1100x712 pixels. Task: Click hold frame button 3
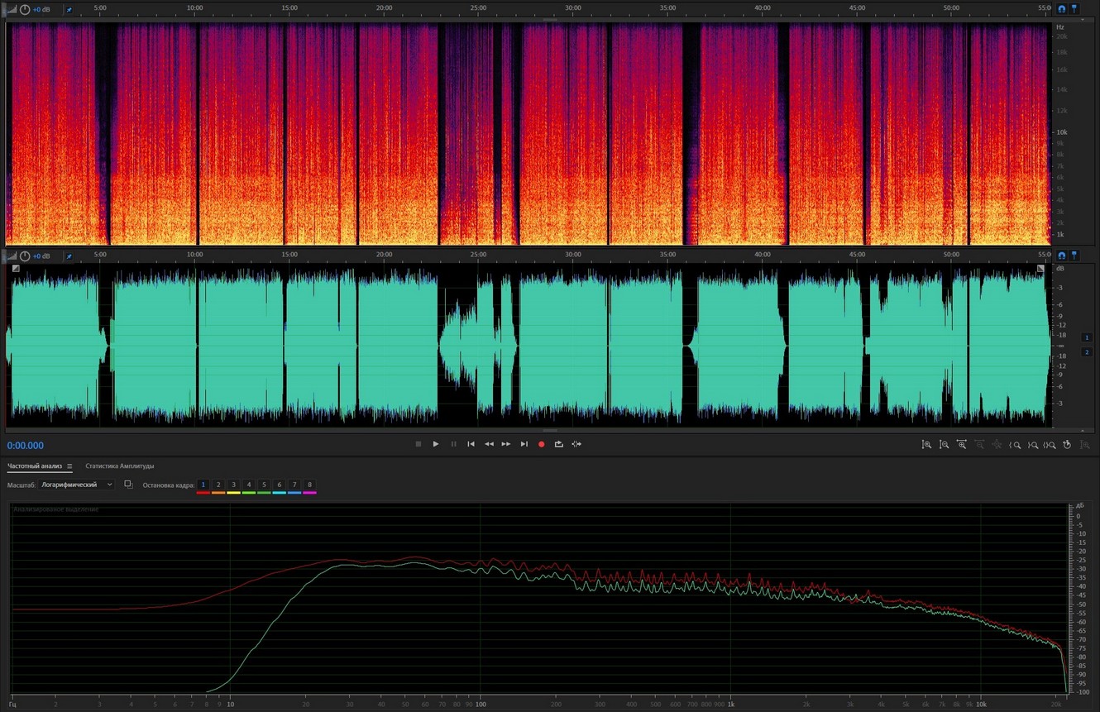click(233, 485)
